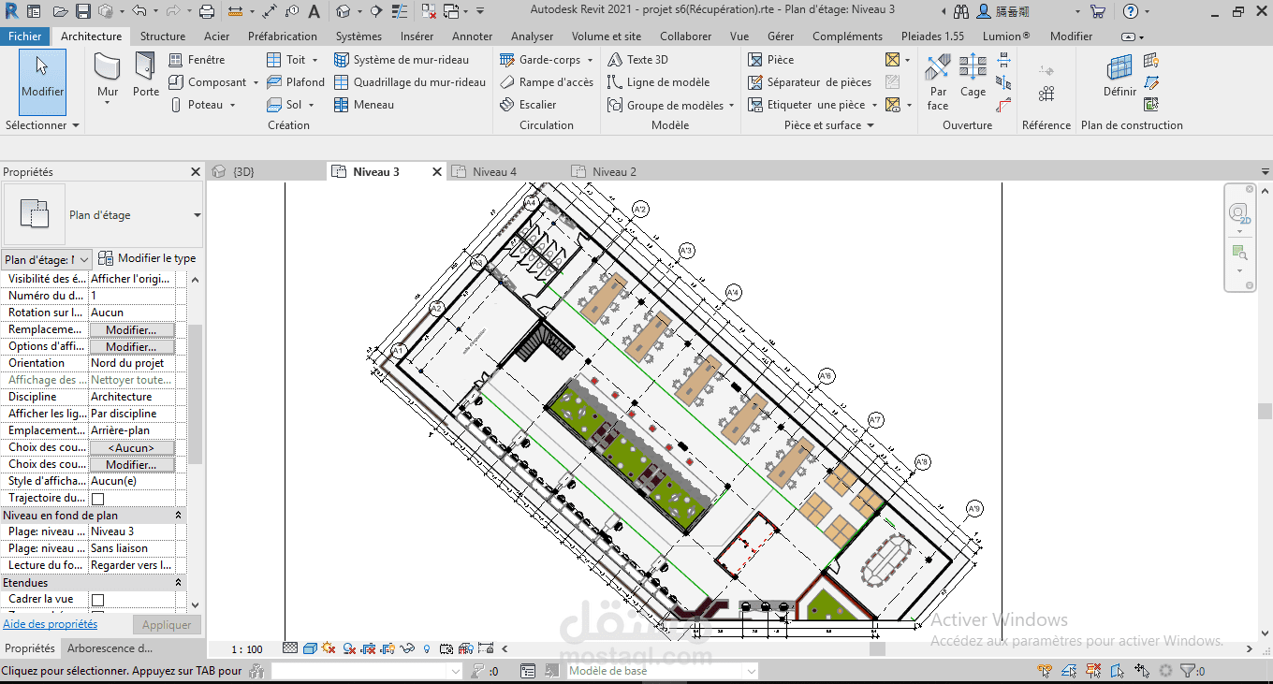
Task: Open the Composant dropdown arrow
Action: pos(255,82)
